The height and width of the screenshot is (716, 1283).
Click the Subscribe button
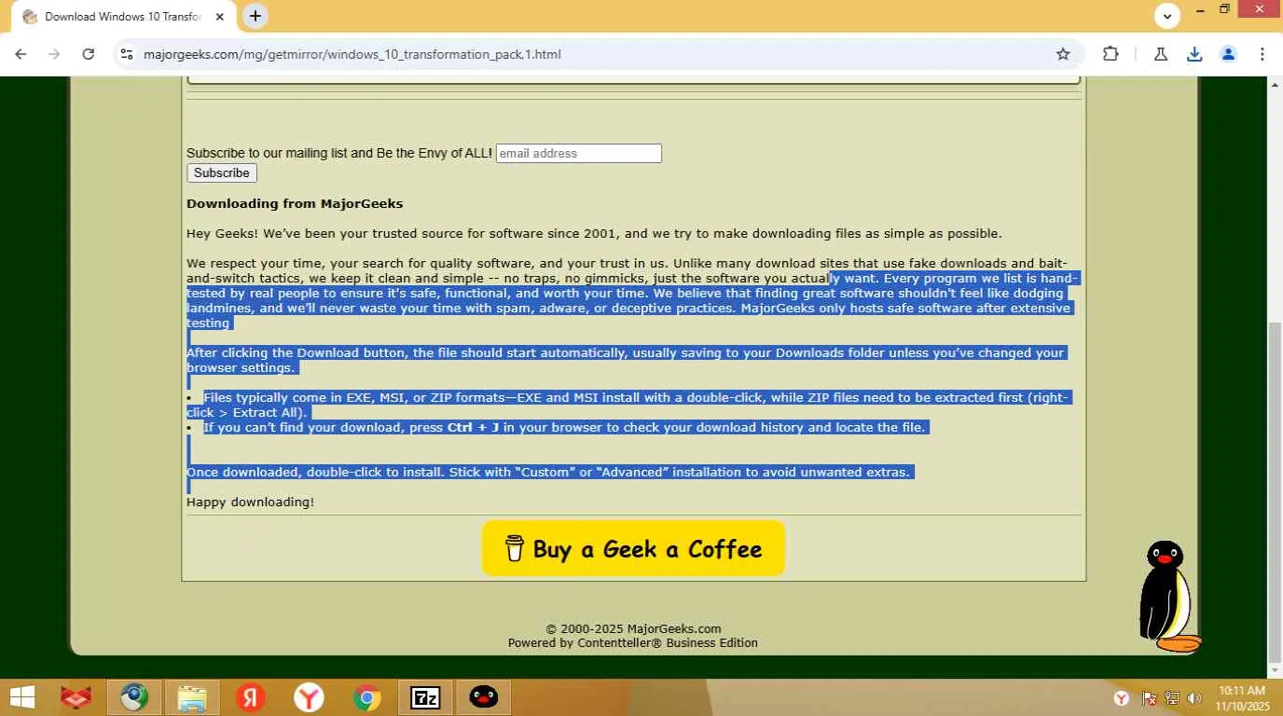(x=222, y=173)
